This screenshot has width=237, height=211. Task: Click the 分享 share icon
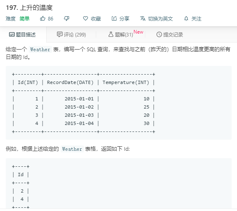coord(114,18)
